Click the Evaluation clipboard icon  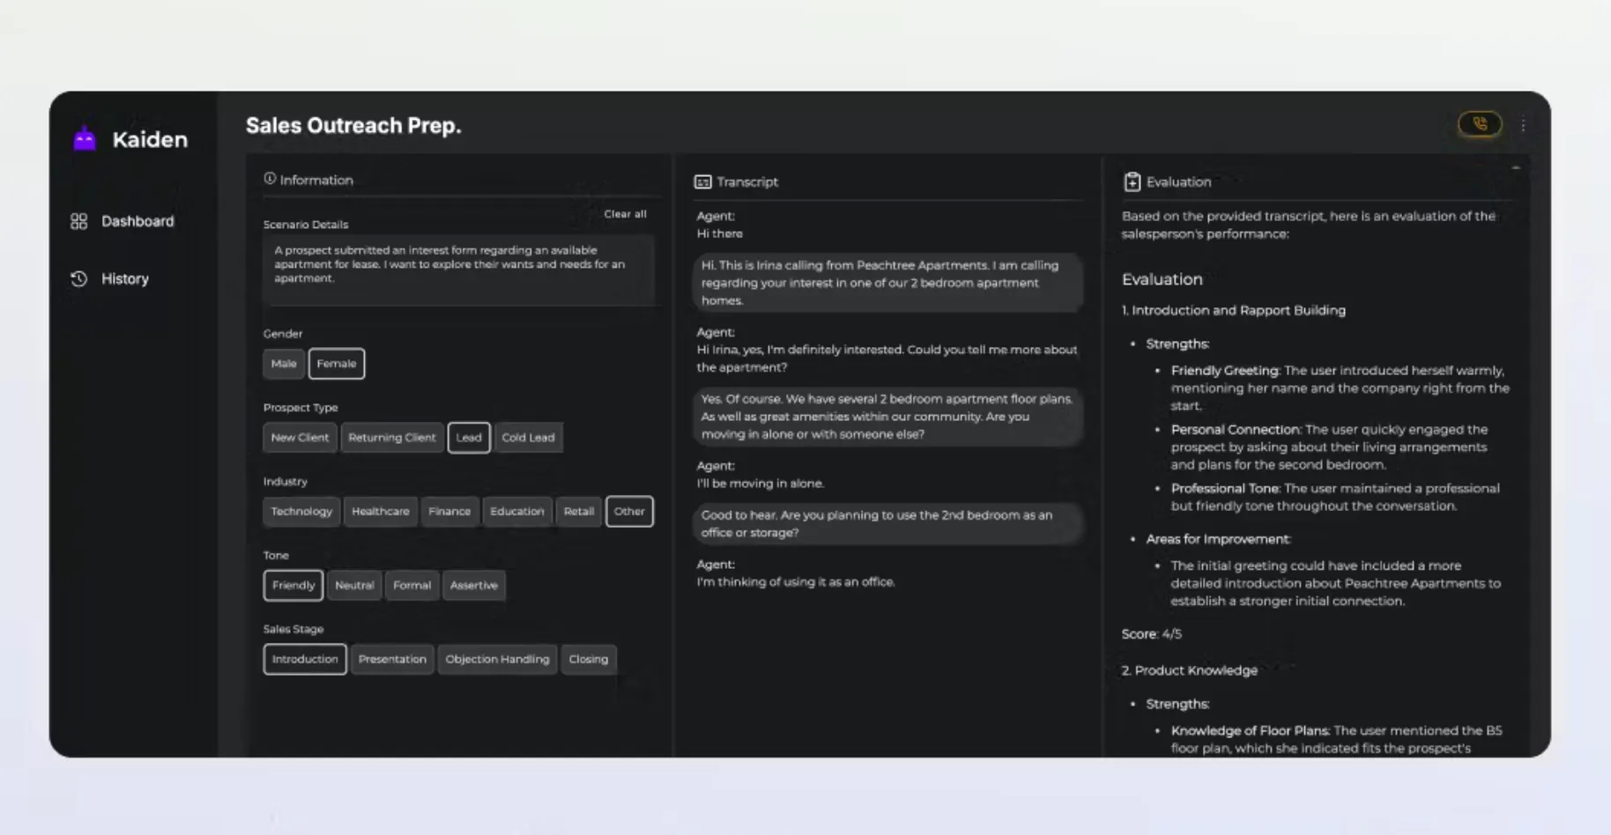[x=1132, y=181]
